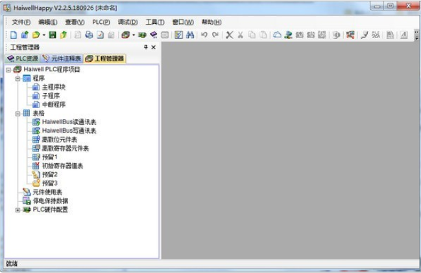Viewport: 421px width, 273px height.
Task: Click the checklist notepad toolbar icon
Action: coord(178,35)
